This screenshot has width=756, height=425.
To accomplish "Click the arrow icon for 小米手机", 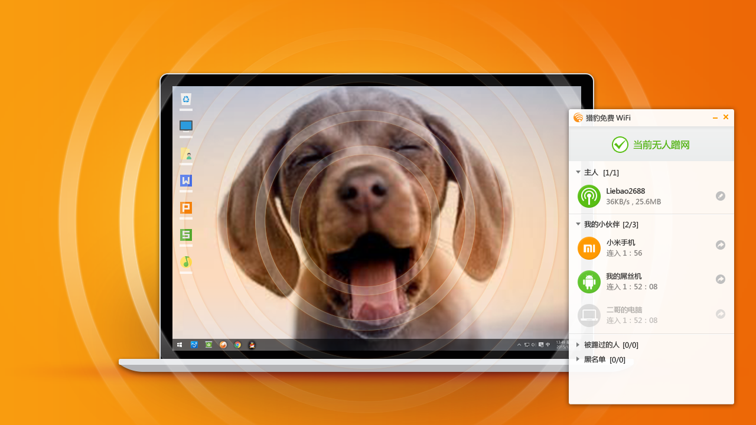I will click(721, 245).
